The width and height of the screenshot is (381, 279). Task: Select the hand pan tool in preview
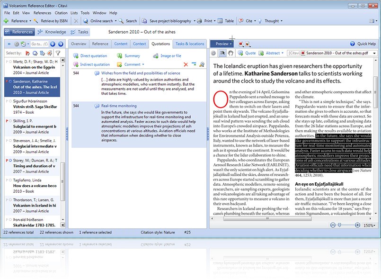click(x=231, y=53)
